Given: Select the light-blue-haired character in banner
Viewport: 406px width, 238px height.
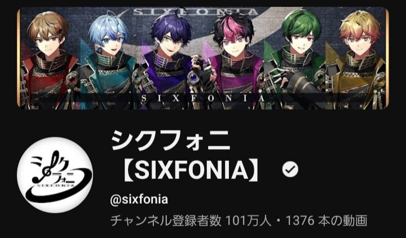Looking at the screenshot, I should click(x=108, y=59).
